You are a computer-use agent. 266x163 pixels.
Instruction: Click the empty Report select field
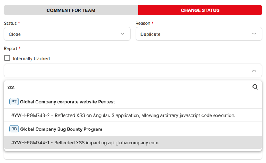tap(133, 70)
